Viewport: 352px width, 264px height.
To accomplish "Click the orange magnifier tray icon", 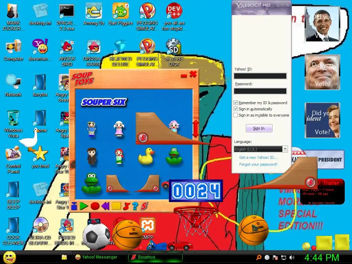I will [259, 257].
